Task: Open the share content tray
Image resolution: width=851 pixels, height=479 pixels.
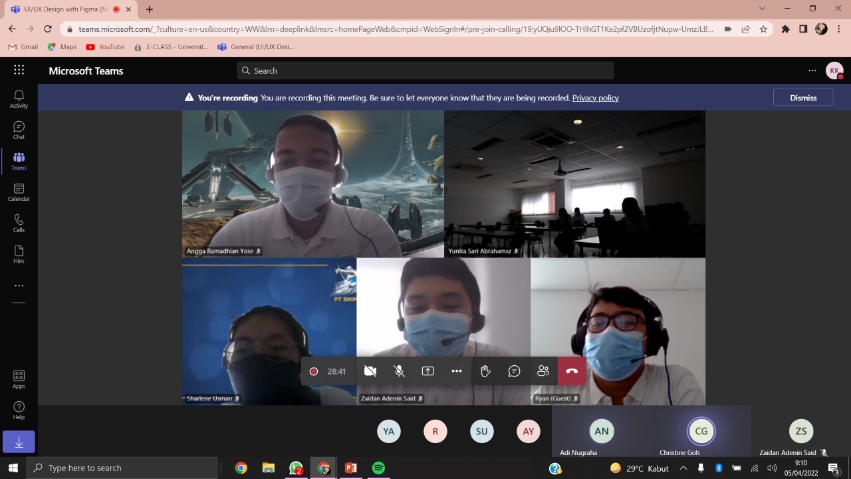Action: pyautogui.click(x=427, y=371)
